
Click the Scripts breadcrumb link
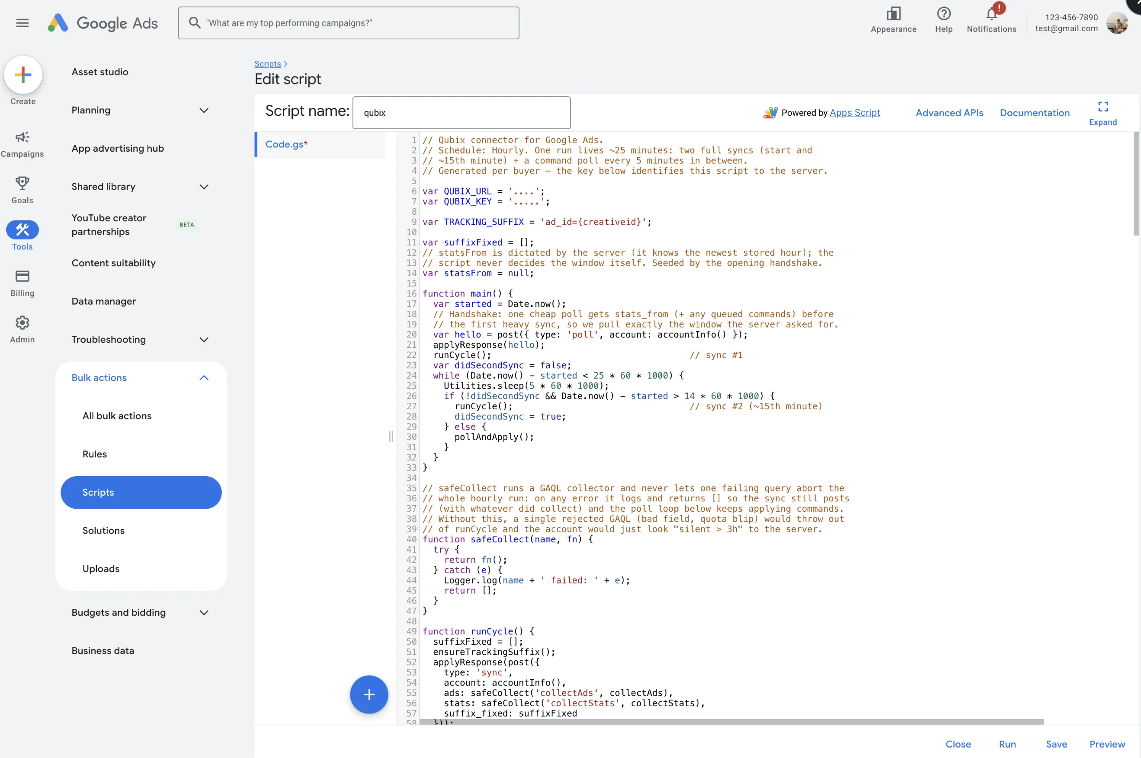pyautogui.click(x=267, y=64)
